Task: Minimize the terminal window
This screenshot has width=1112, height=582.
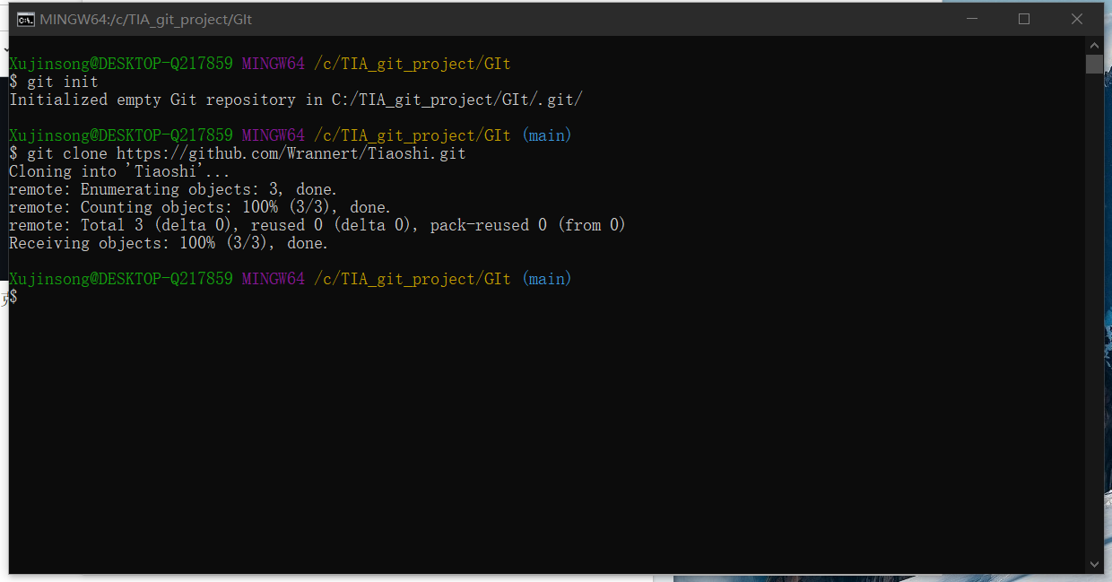Action: pos(972,18)
